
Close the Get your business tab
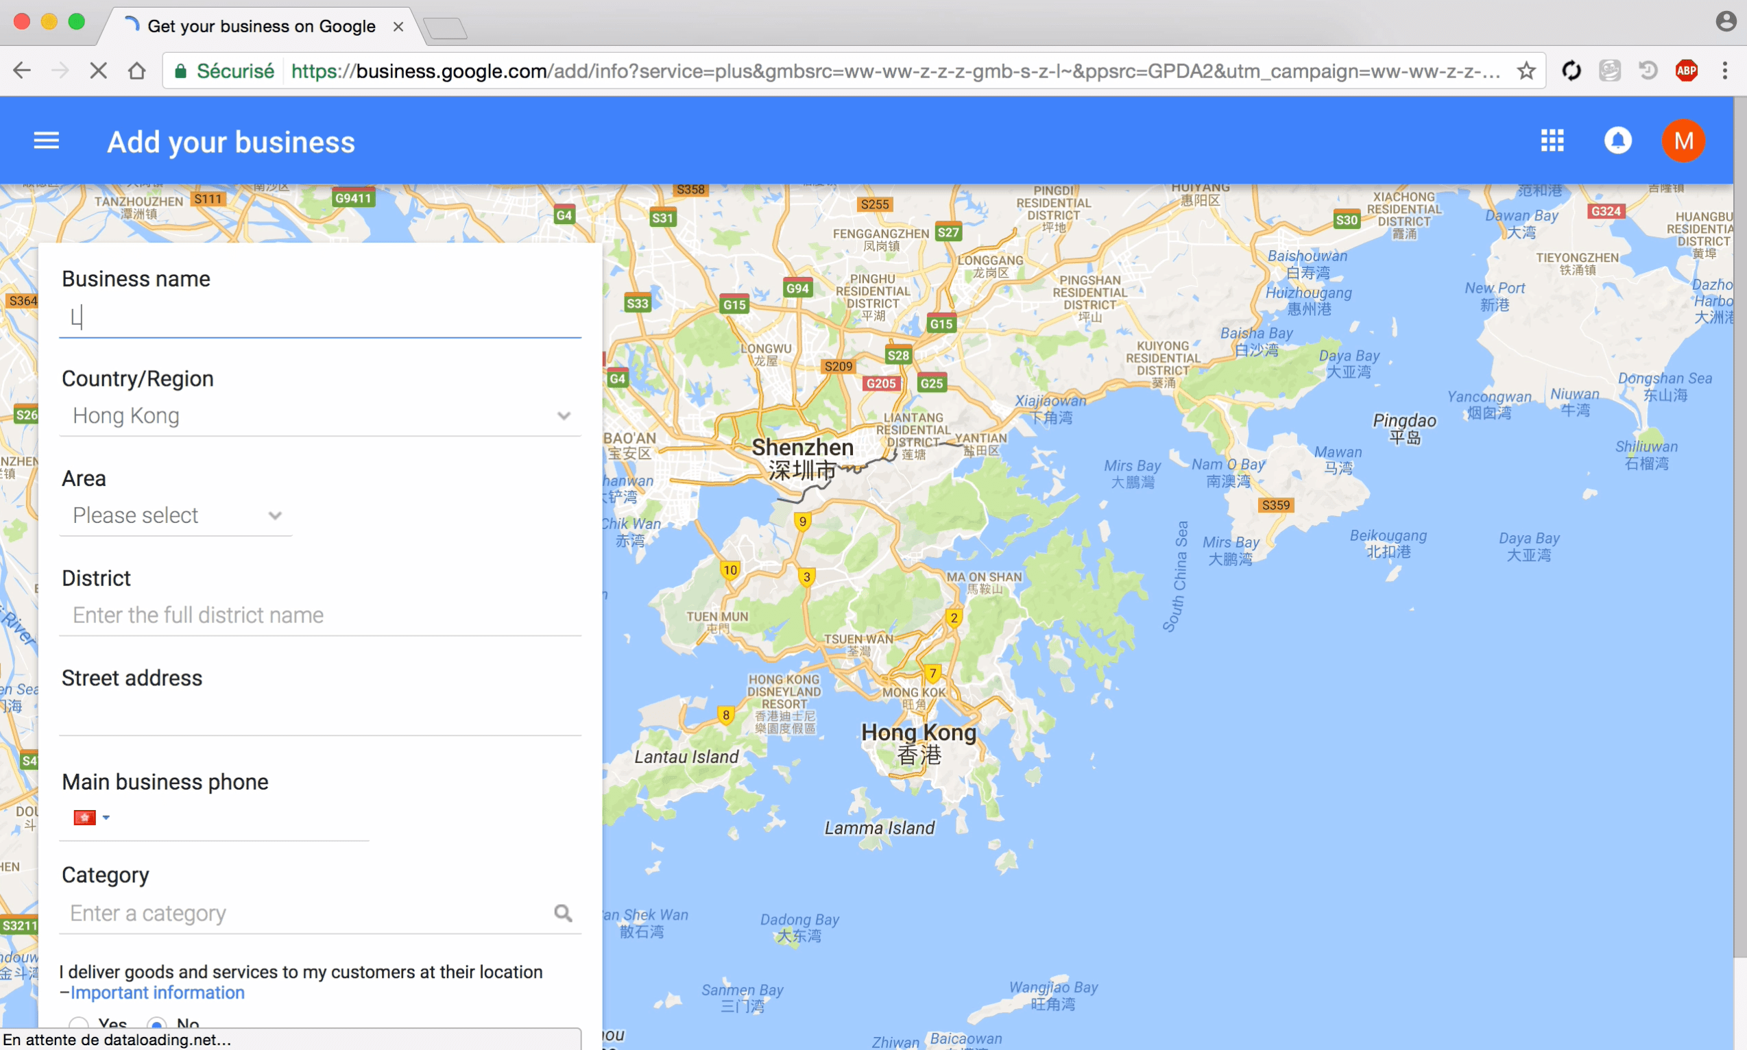click(x=398, y=26)
